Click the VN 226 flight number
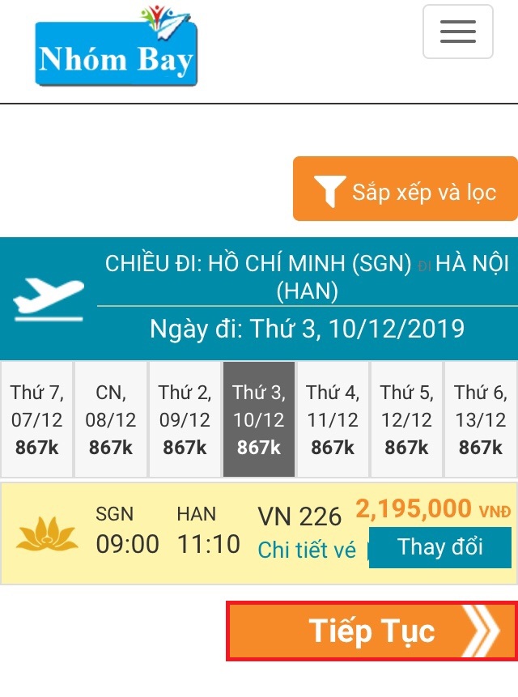 [x=299, y=516]
